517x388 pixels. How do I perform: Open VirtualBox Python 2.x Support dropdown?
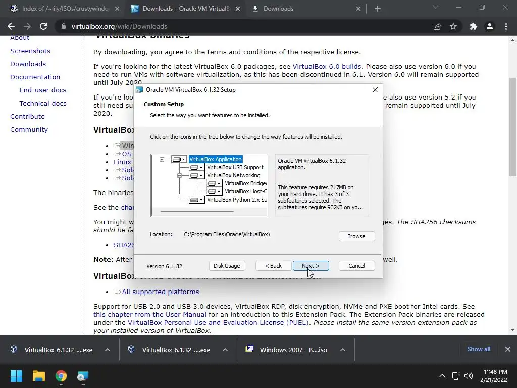tap(197, 200)
